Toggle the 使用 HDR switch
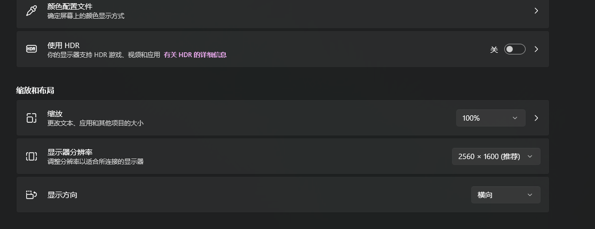 (514, 49)
